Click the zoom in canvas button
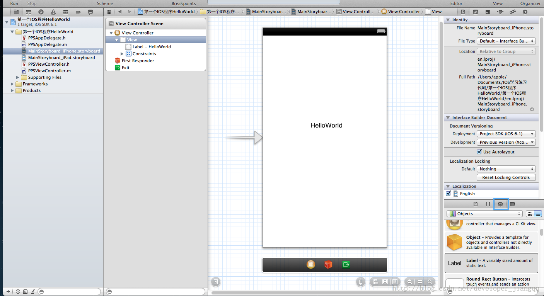 [x=429, y=282]
